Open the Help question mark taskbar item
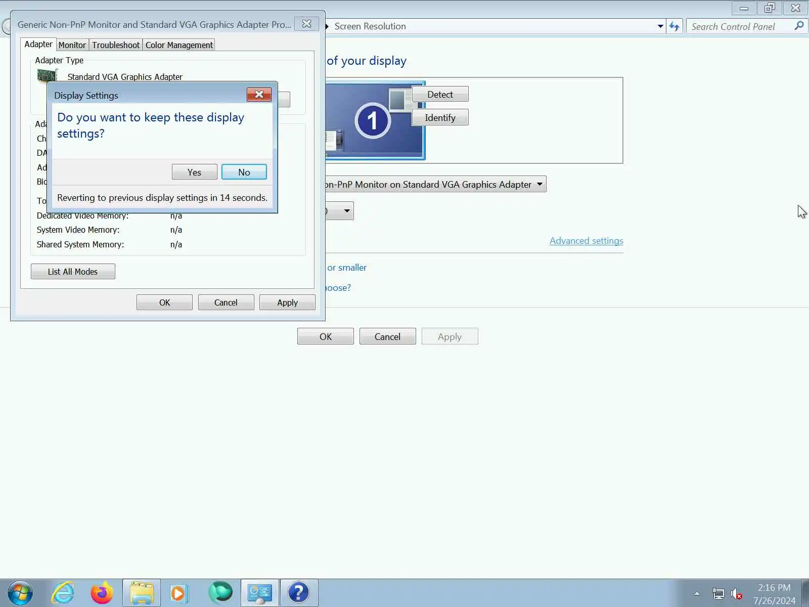The width and height of the screenshot is (809, 607). click(299, 593)
